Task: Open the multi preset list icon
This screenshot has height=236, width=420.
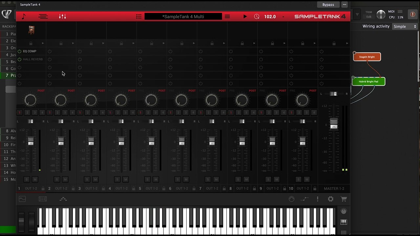Action: pos(139,16)
